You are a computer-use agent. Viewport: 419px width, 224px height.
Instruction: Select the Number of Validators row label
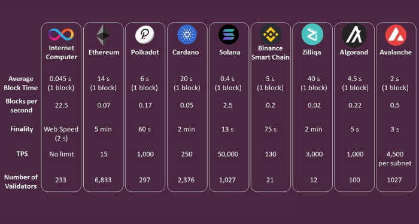click(x=21, y=182)
